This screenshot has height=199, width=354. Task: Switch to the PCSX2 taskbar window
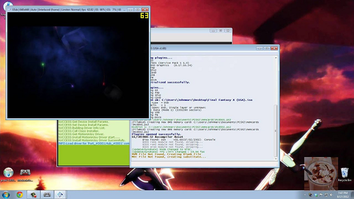tap(60, 195)
